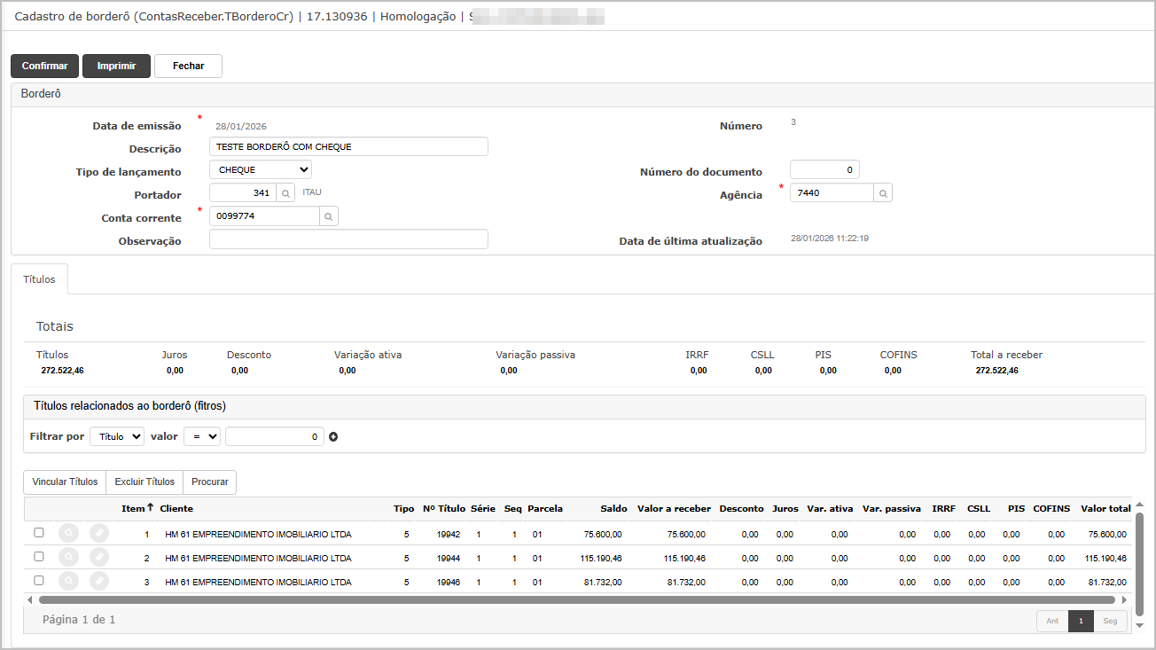The height and width of the screenshot is (650, 1156).
Task: Click the Agência search magnifier icon
Action: click(882, 192)
